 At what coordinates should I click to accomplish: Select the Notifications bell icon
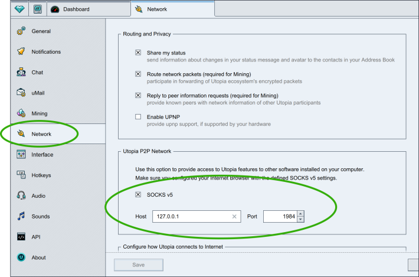21,52
